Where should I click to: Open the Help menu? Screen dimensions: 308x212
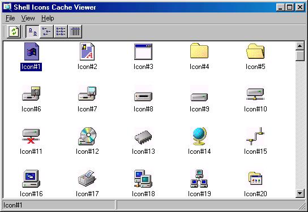point(48,18)
